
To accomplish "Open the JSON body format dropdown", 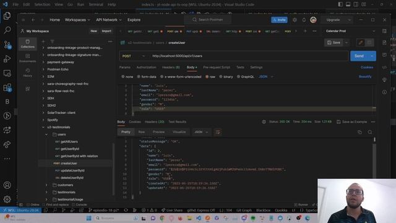I will tap(266, 77).
